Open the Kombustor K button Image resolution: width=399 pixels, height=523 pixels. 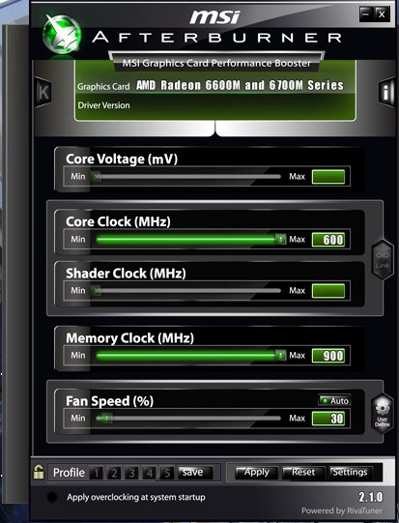pos(43,93)
